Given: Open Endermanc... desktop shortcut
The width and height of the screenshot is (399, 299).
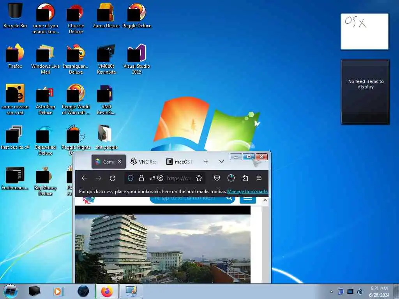Looking at the screenshot, I should click(15, 178).
